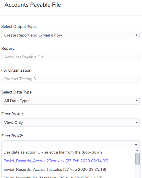The width and height of the screenshot is (142, 178).
Task: Click the dropdown list scrollbar thumb
Action: [x=137, y=159]
